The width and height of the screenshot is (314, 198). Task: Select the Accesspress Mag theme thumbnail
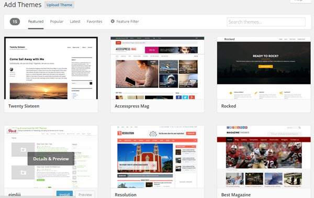point(158,68)
